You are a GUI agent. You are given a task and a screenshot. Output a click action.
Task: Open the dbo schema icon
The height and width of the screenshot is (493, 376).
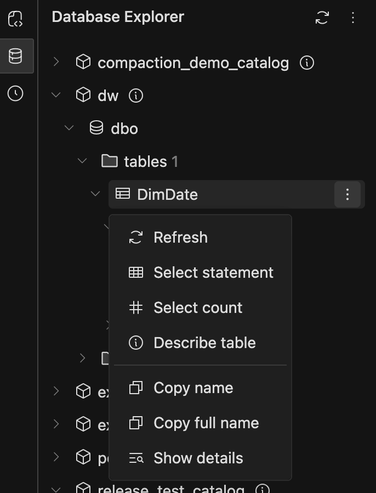point(96,128)
